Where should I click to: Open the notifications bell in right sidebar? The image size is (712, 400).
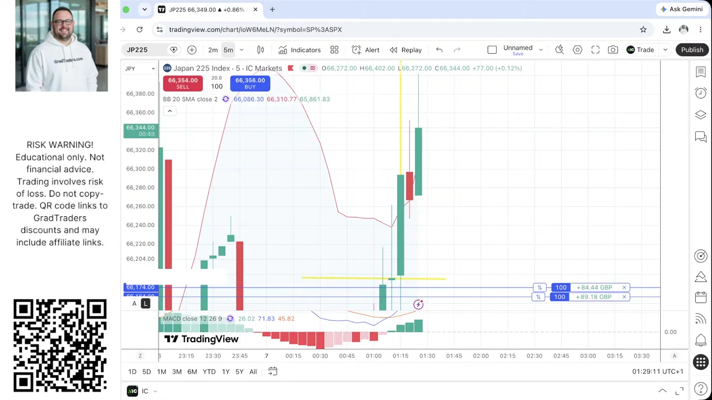(x=700, y=341)
